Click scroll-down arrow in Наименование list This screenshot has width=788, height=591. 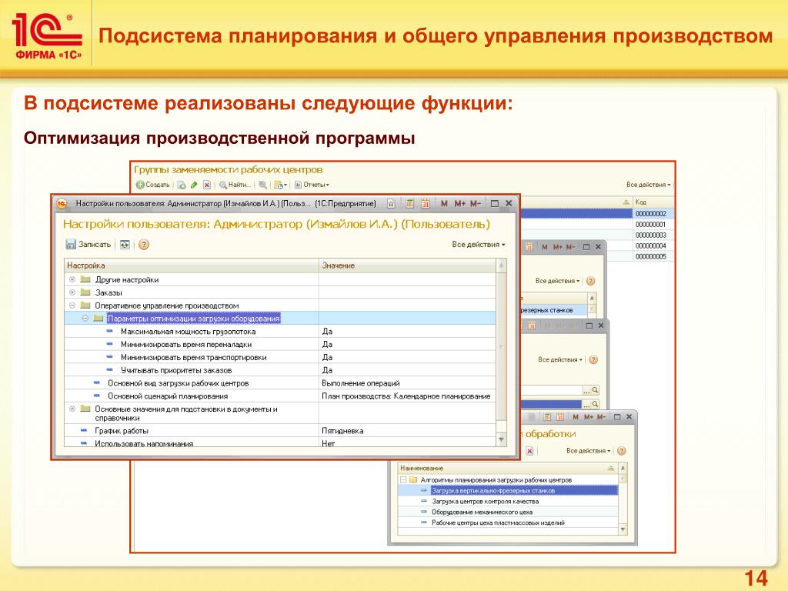pos(623,529)
